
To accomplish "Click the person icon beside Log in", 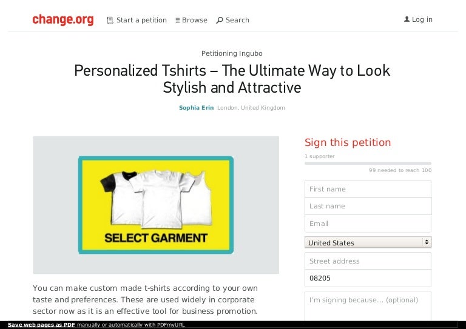I will coord(407,19).
